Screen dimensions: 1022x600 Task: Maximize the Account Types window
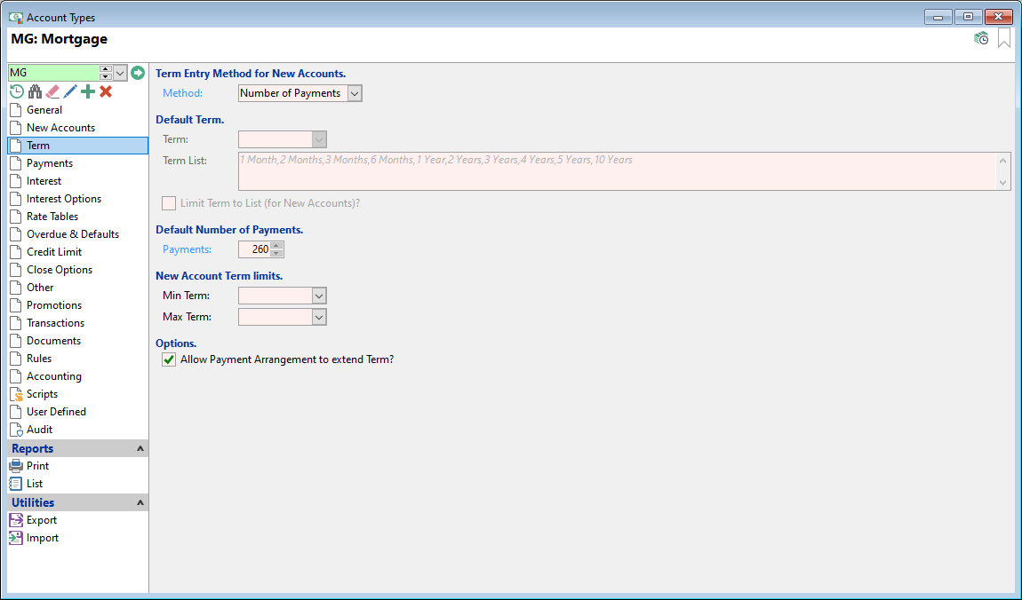[x=968, y=17]
